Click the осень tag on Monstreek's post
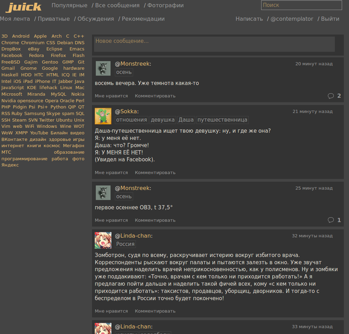Screen dimensions: 349x334 pos(123,72)
